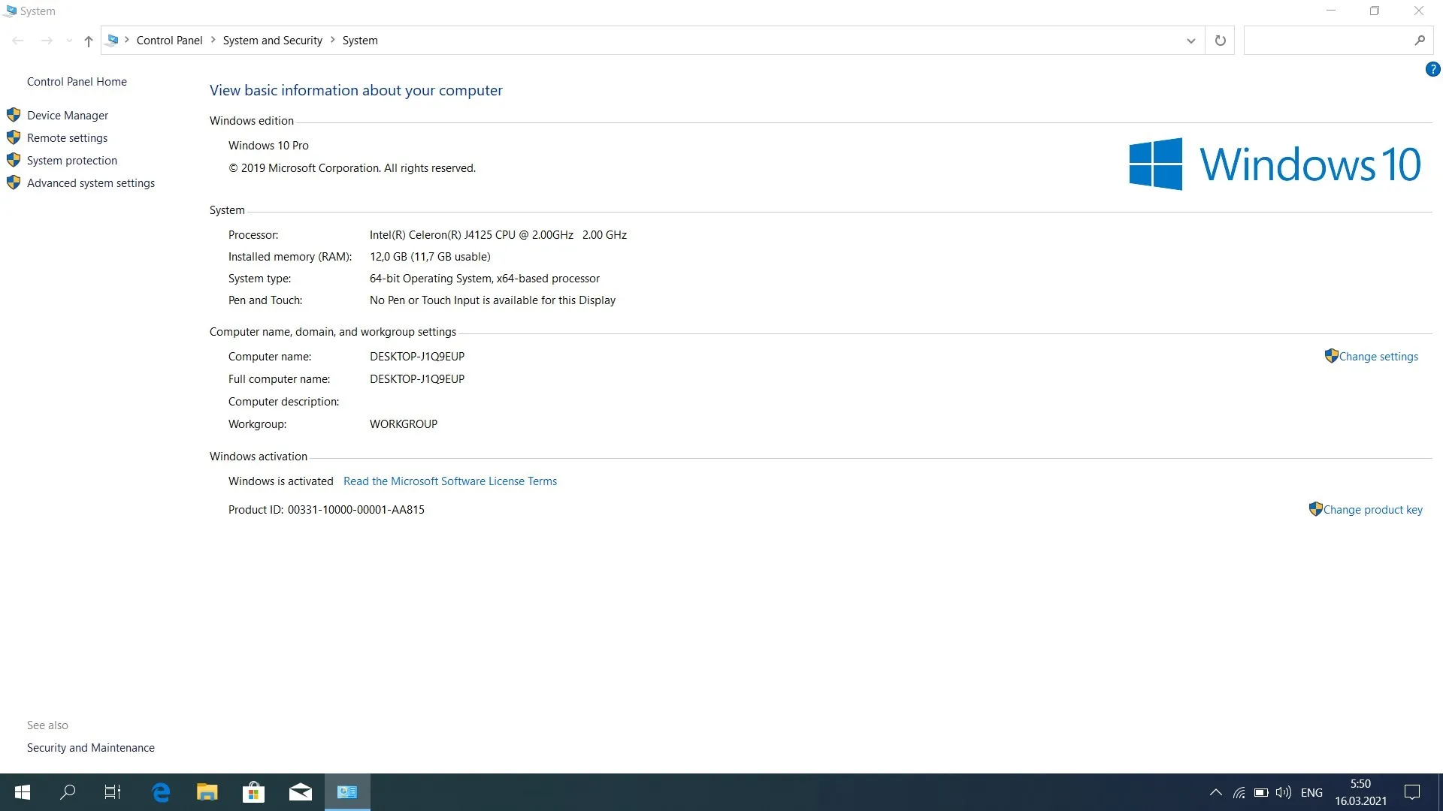Read the Microsoft Software License Terms

coord(450,481)
